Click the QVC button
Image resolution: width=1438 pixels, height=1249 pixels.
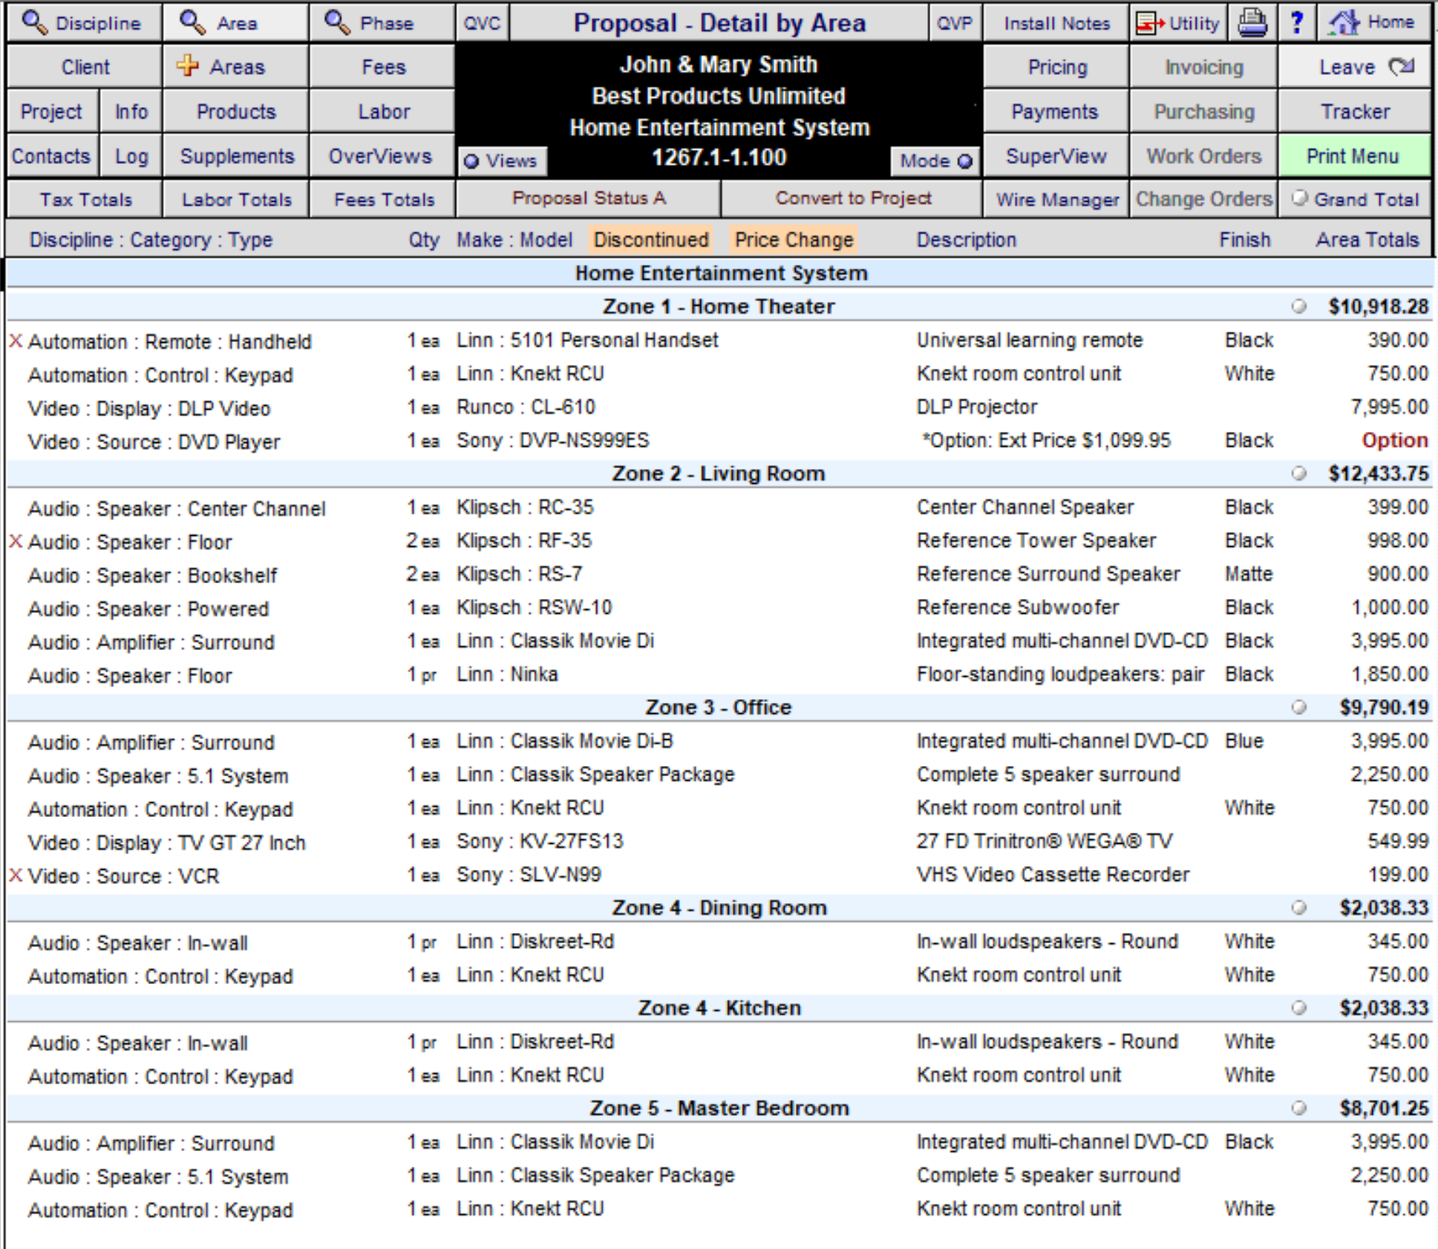[482, 23]
